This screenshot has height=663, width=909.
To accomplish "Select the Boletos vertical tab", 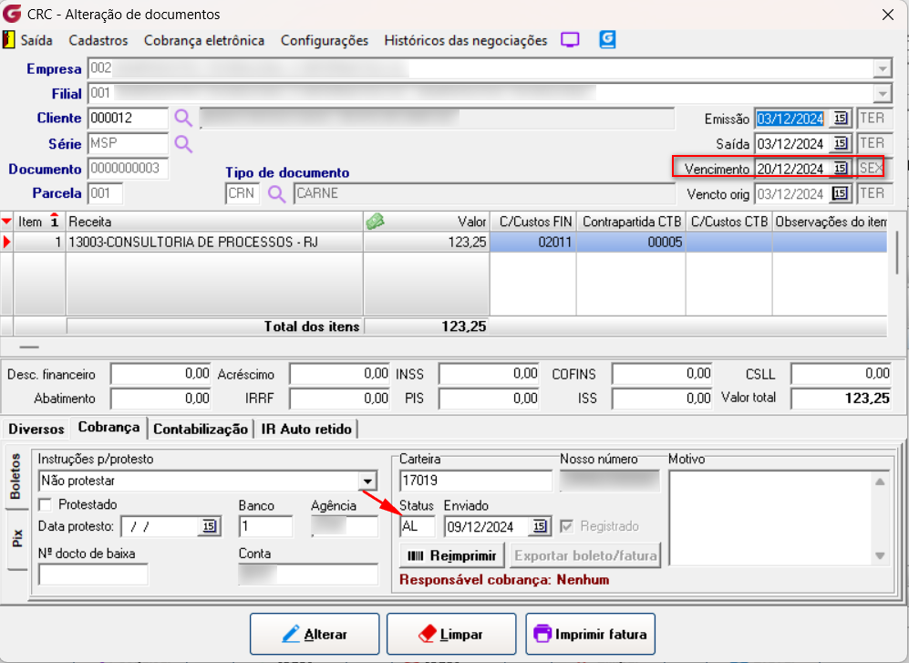I will tap(15, 477).
